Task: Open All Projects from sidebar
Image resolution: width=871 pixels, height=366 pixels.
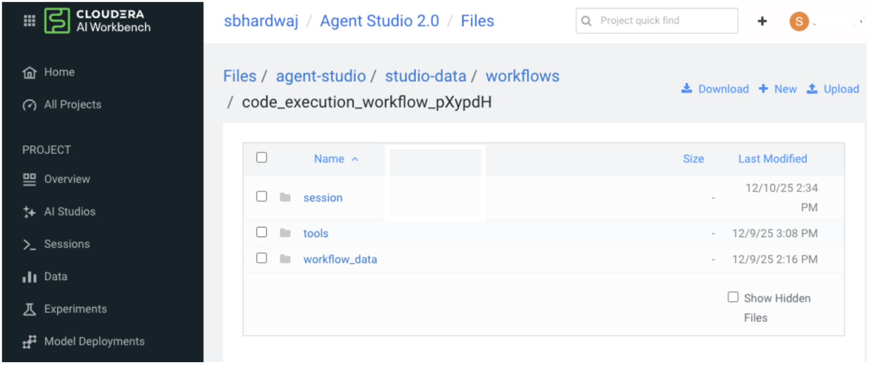Action: coord(72,105)
